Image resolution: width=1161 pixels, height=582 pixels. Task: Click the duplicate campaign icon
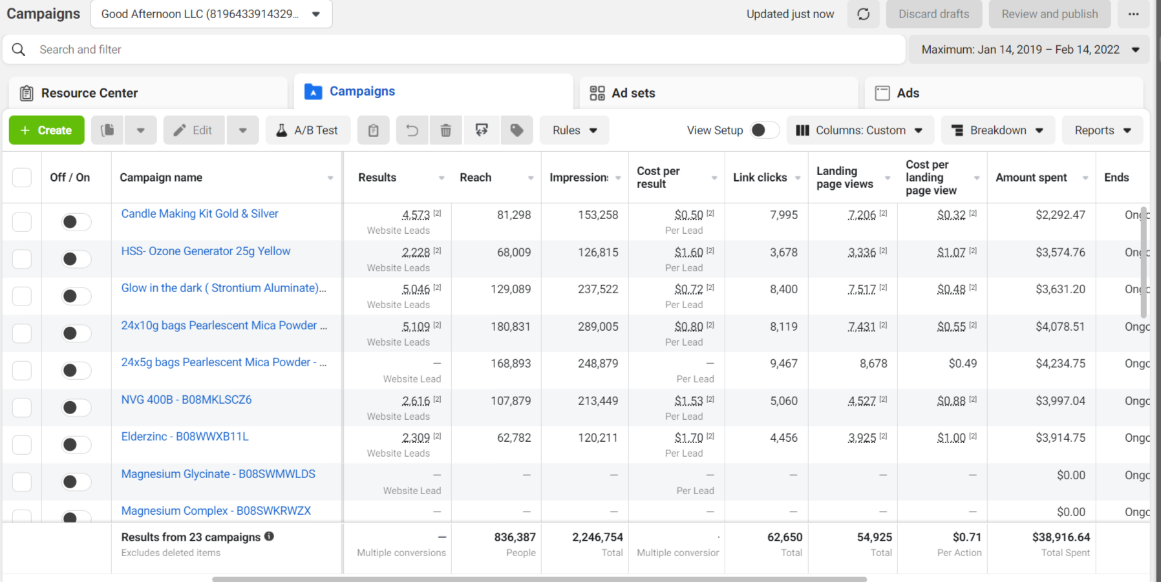[x=107, y=130]
